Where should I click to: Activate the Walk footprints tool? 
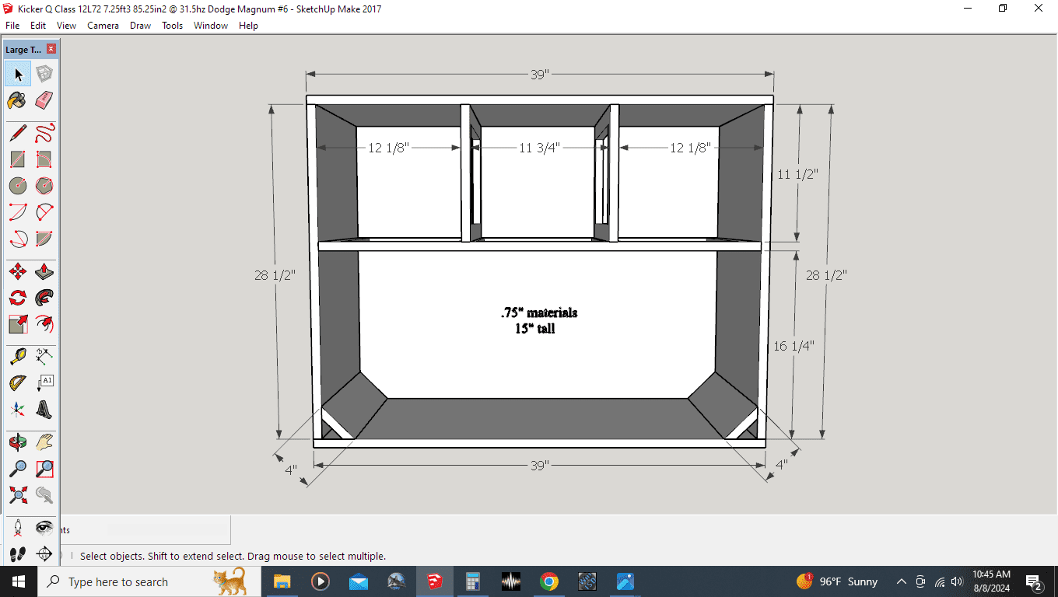tap(18, 554)
